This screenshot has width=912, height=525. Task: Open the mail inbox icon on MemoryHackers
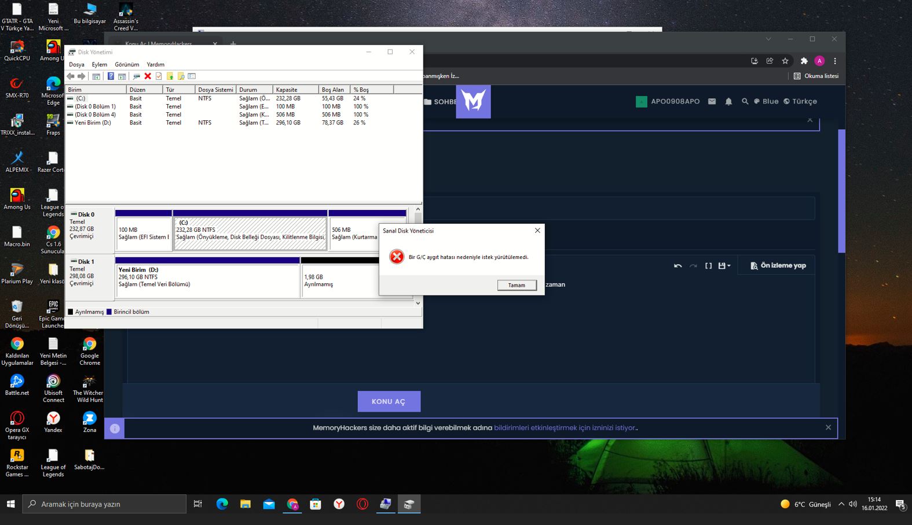coord(712,101)
